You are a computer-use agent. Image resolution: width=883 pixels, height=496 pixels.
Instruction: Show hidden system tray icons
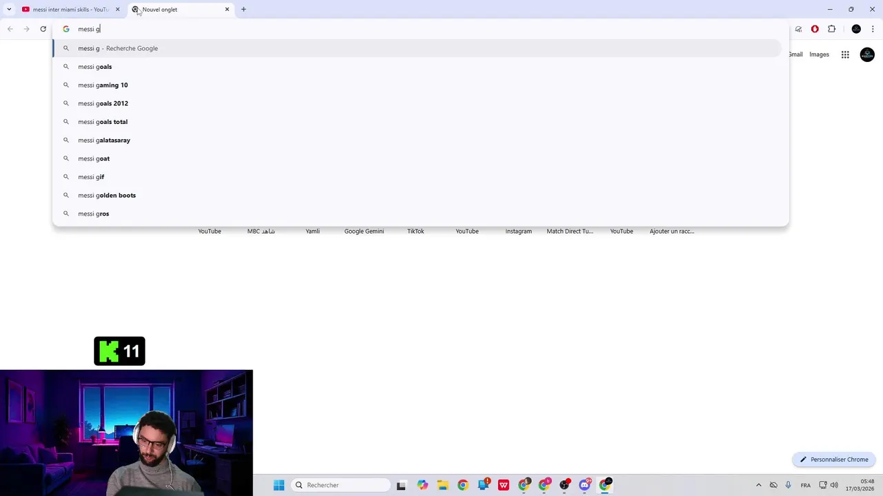point(758,485)
